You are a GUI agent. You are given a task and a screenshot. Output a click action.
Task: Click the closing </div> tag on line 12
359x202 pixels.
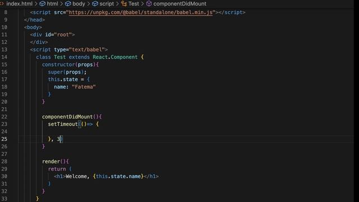(39, 42)
